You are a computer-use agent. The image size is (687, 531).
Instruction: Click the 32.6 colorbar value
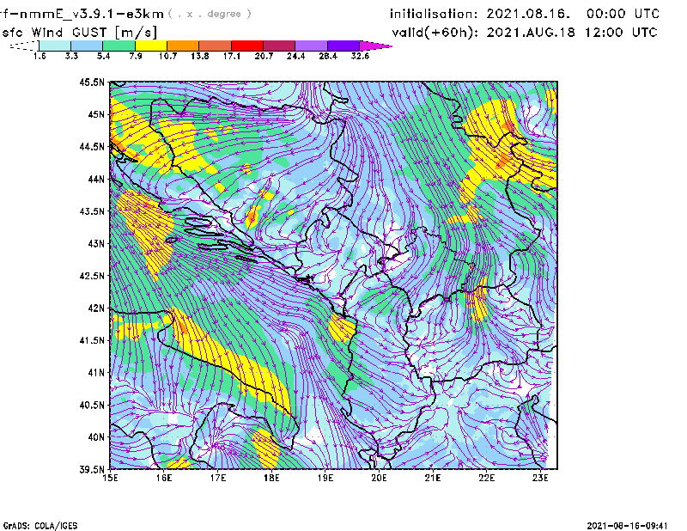(x=360, y=56)
